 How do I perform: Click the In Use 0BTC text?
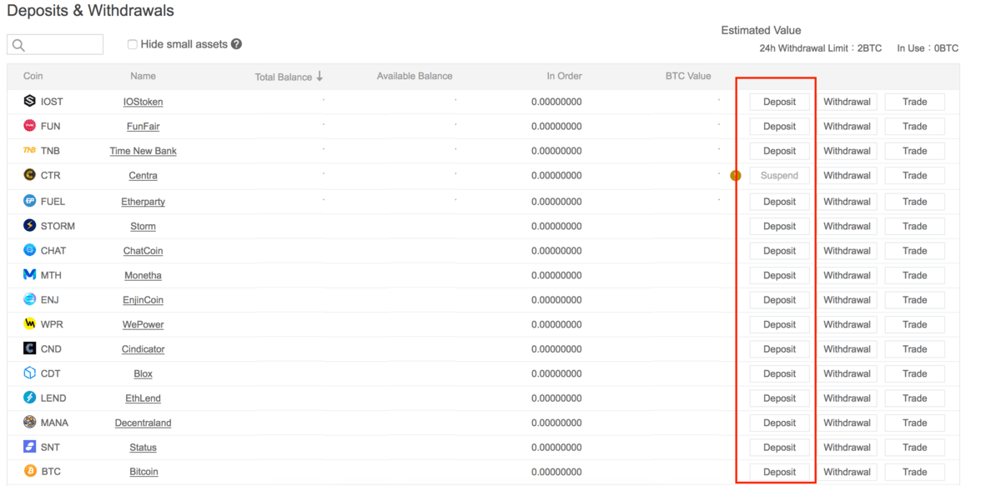(928, 48)
